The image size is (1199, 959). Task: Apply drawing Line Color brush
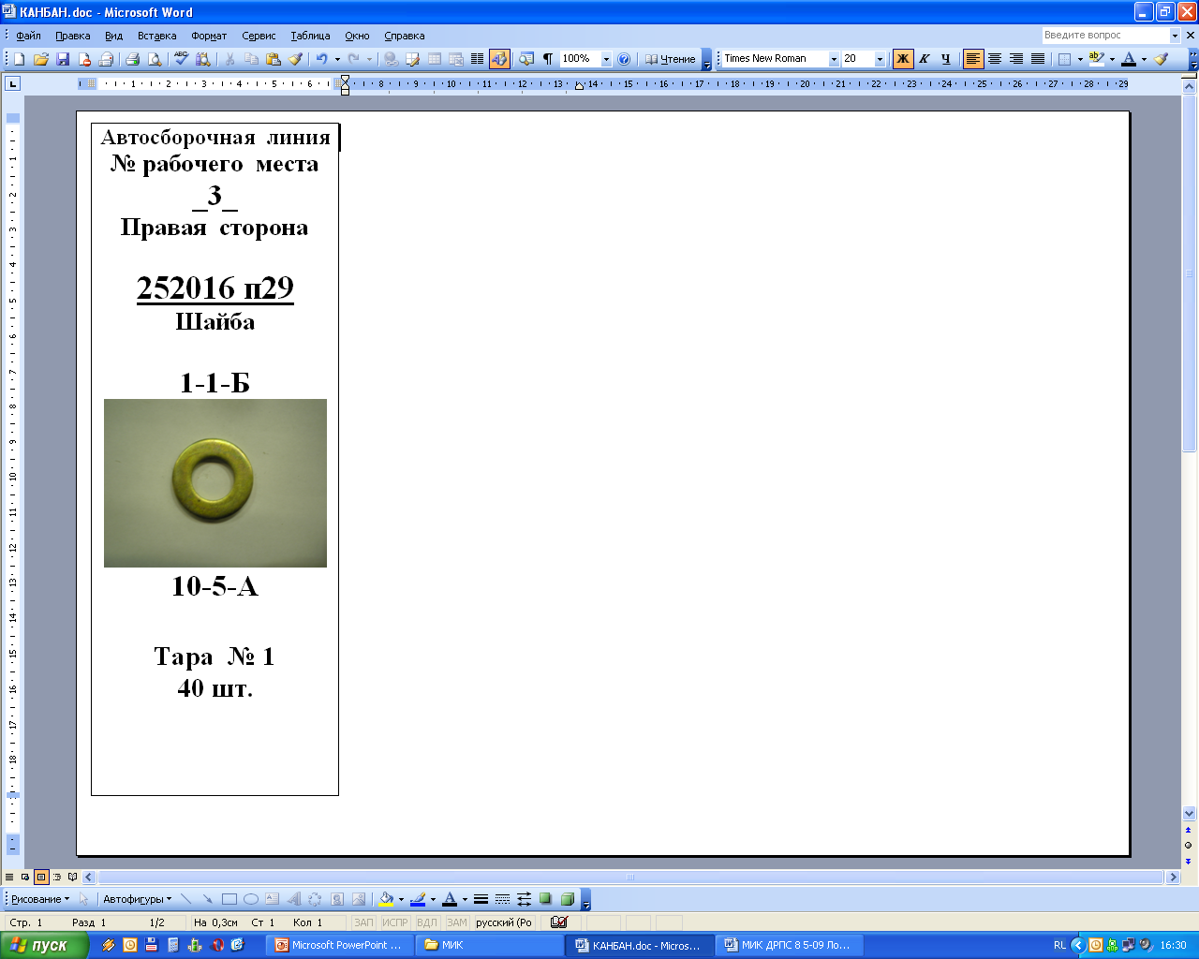(418, 899)
